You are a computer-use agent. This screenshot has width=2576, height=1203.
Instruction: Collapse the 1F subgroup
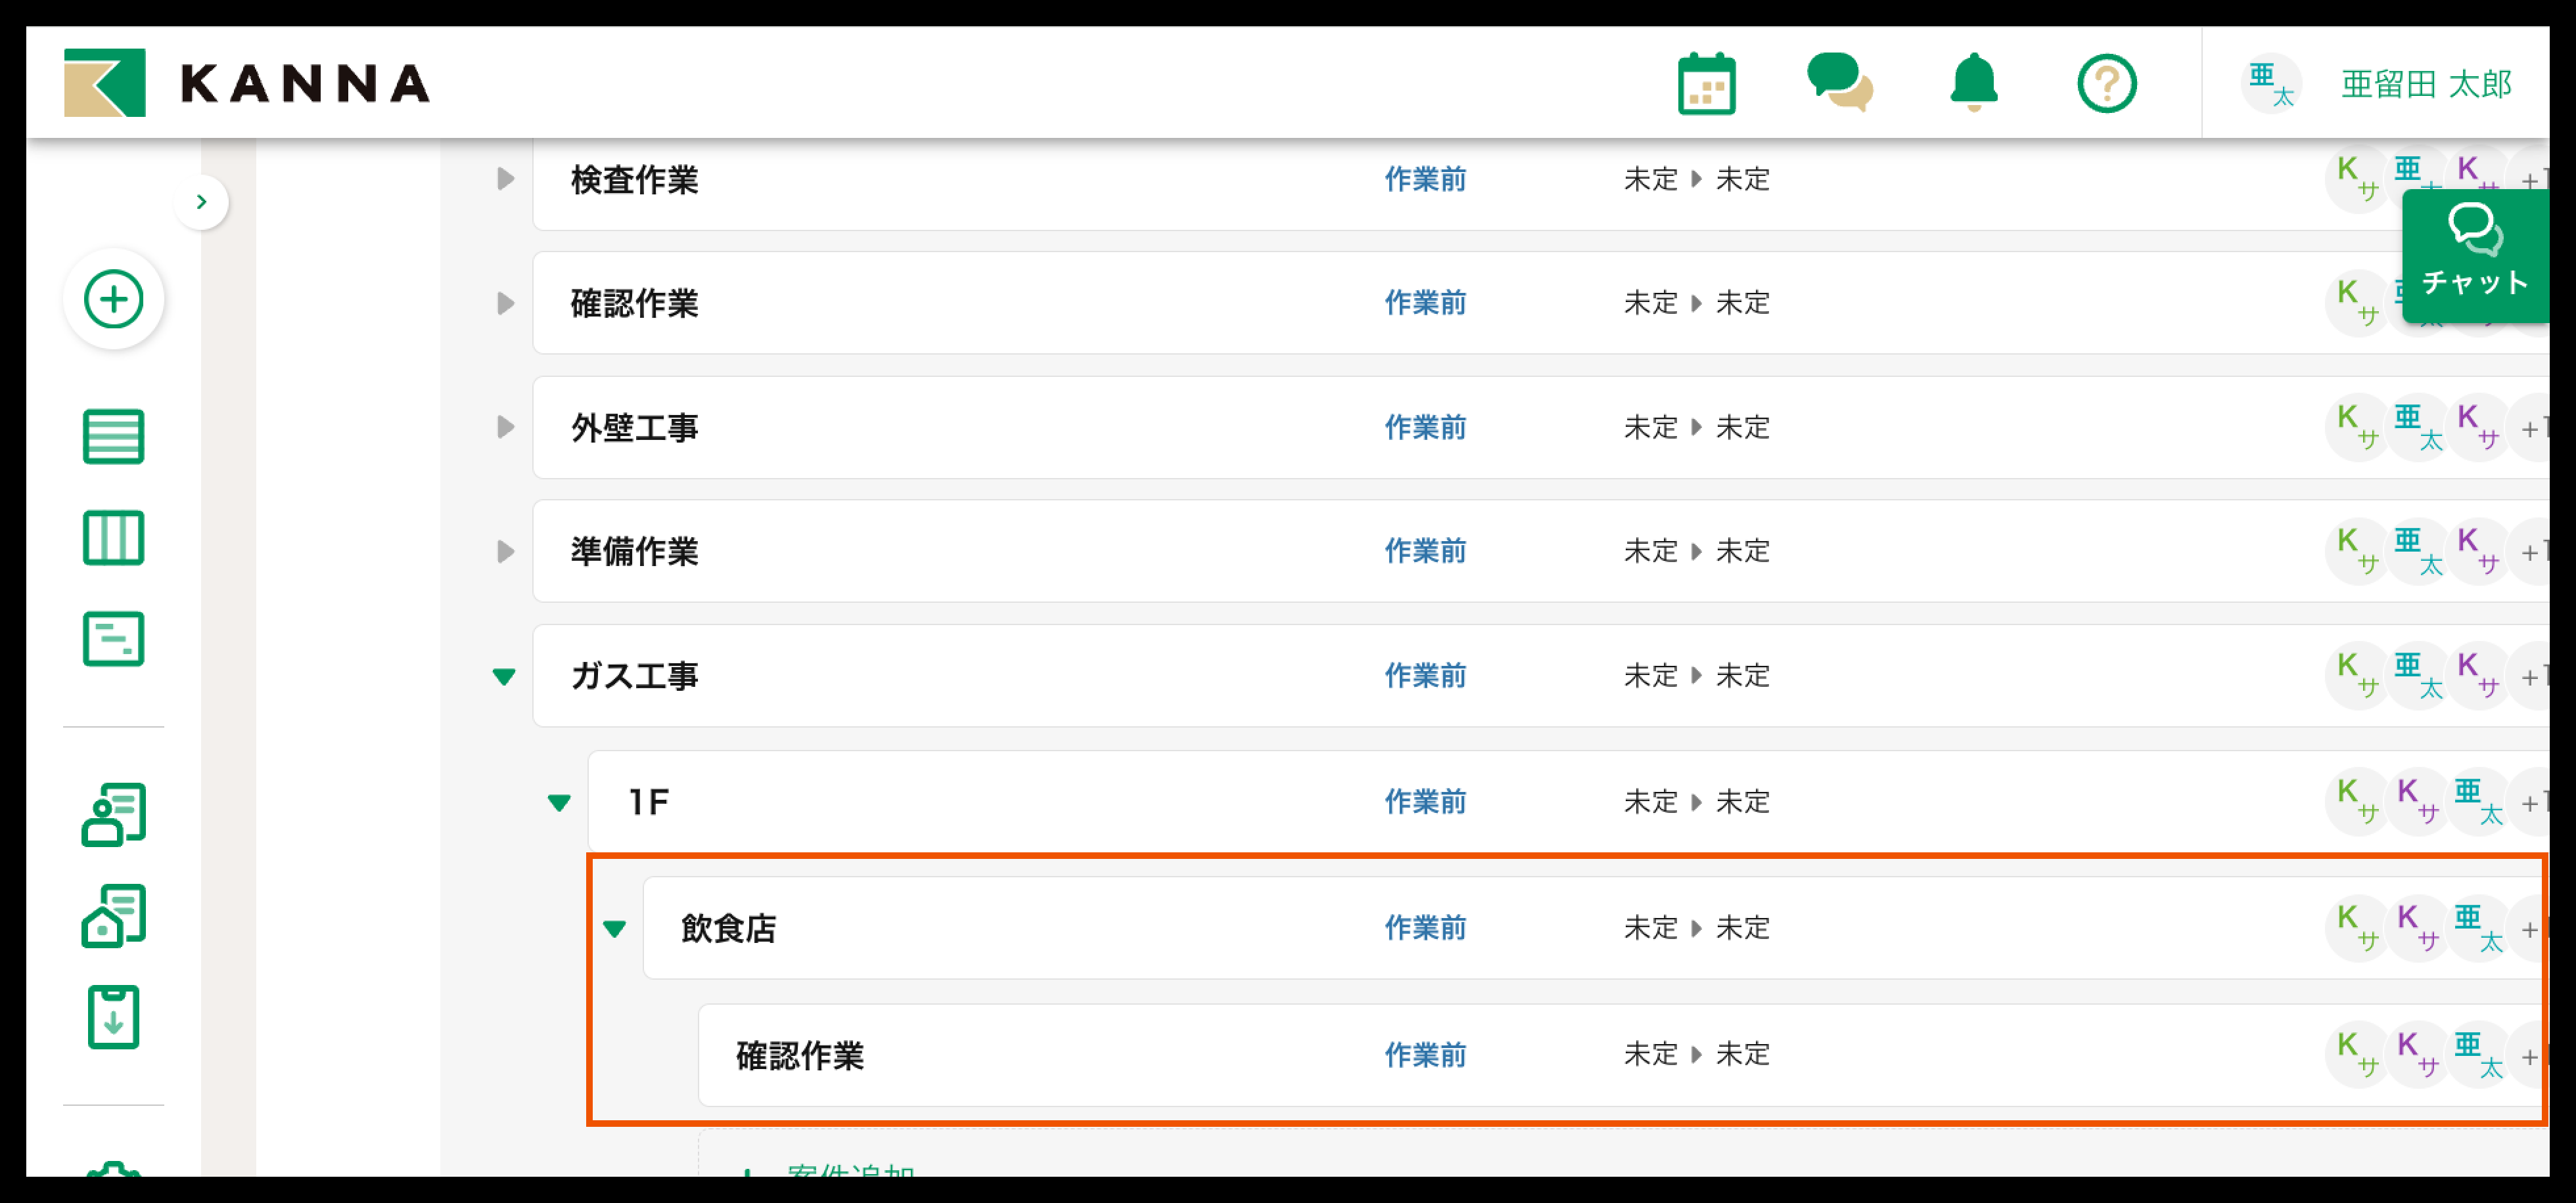coord(559,802)
